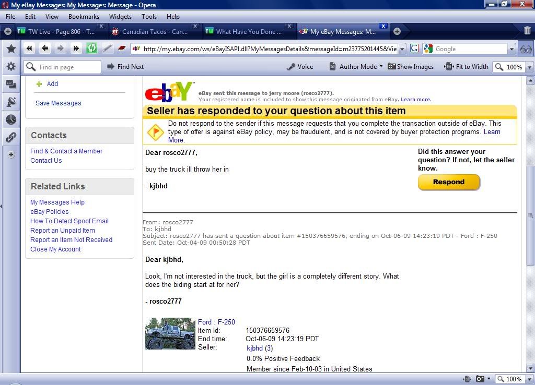Open the Widgets menu

coord(120,16)
